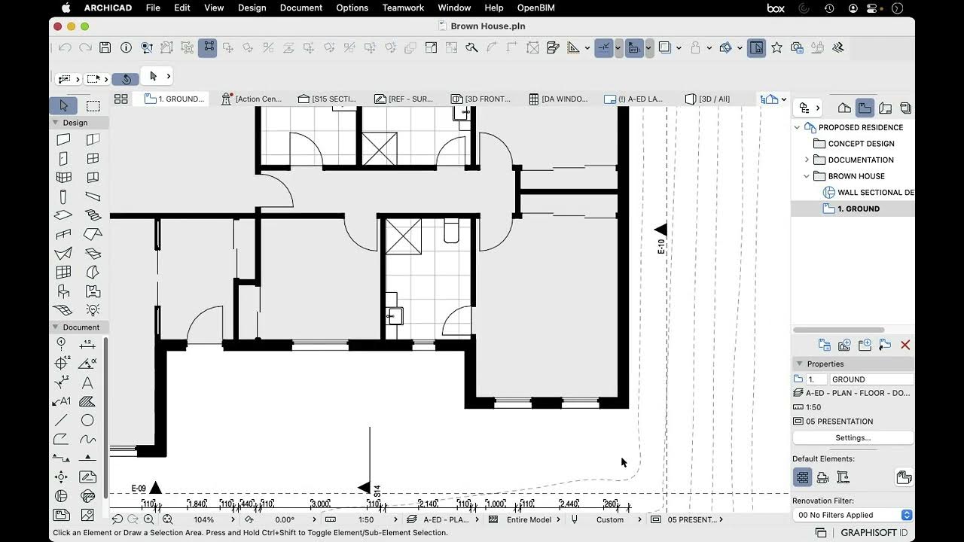
Task: Click the Zoom in magnifier at bottom
Action: [x=148, y=519]
